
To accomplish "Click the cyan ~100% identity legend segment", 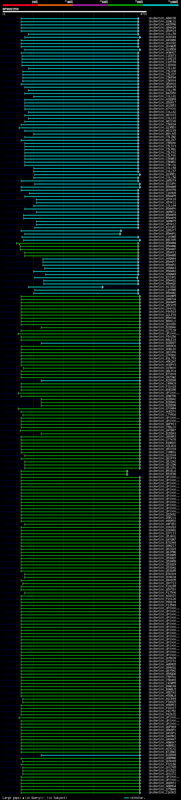I will point(161,5).
